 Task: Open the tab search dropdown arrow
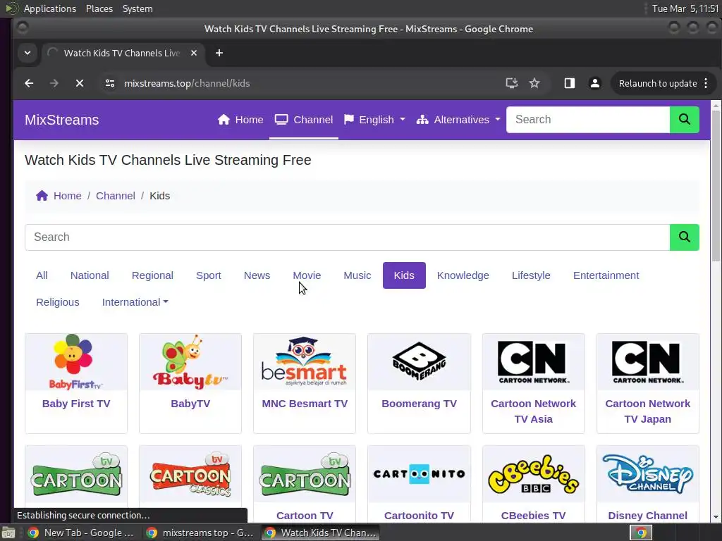tap(27, 53)
